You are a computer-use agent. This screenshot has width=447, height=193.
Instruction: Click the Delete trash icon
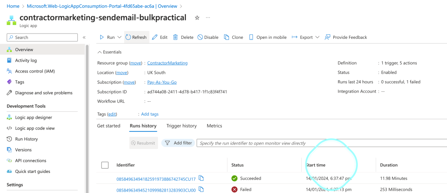click(x=176, y=37)
